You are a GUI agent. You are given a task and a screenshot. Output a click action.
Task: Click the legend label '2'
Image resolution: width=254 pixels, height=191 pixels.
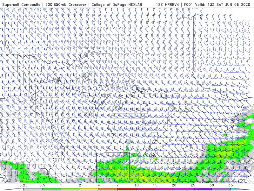coord(80,185)
